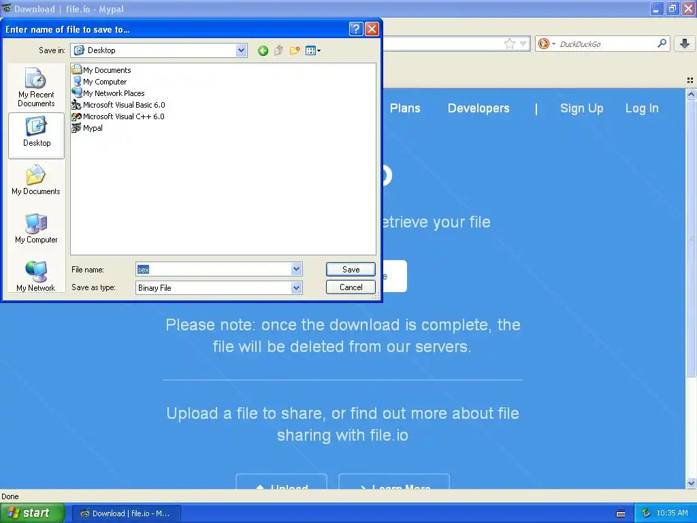Image resolution: width=697 pixels, height=523 pixels.
Task: Open the Views menu icon
Action: (313, 50)
